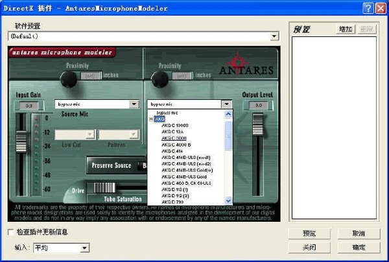
Task: Select the plain AKG C 414B-ULS Gold entry
Action: pos(184,176)
